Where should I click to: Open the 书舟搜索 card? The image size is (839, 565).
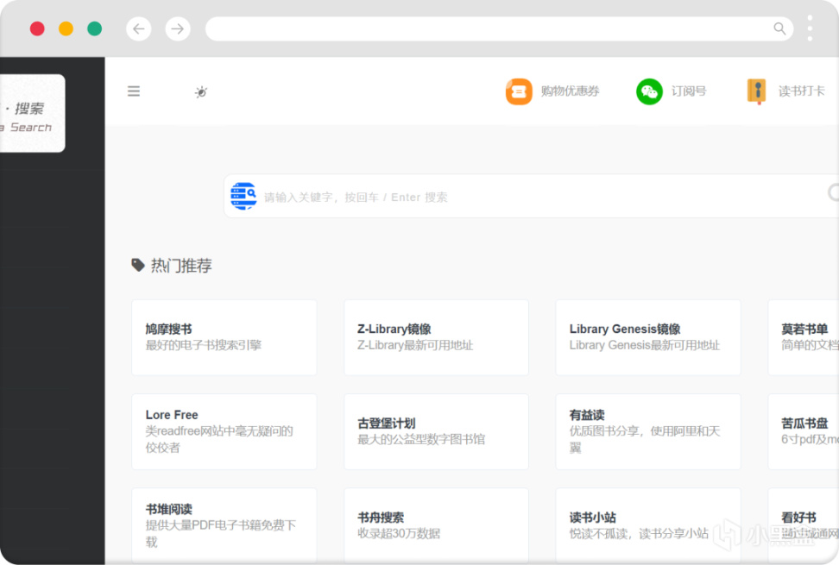coord(436,525)
